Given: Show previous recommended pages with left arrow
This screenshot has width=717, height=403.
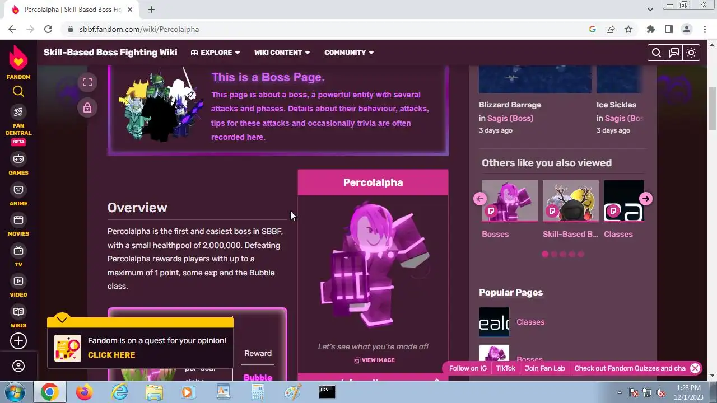Looking at the screenshot, I should 479,199.
